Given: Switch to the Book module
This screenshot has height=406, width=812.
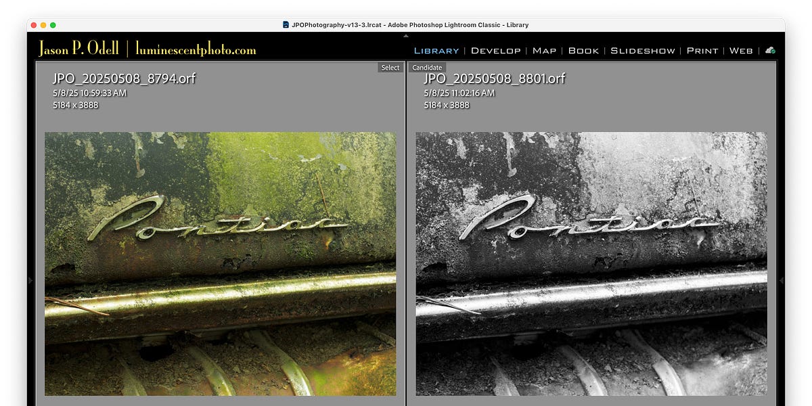Looking at the screenshot, I should point(583,50).
